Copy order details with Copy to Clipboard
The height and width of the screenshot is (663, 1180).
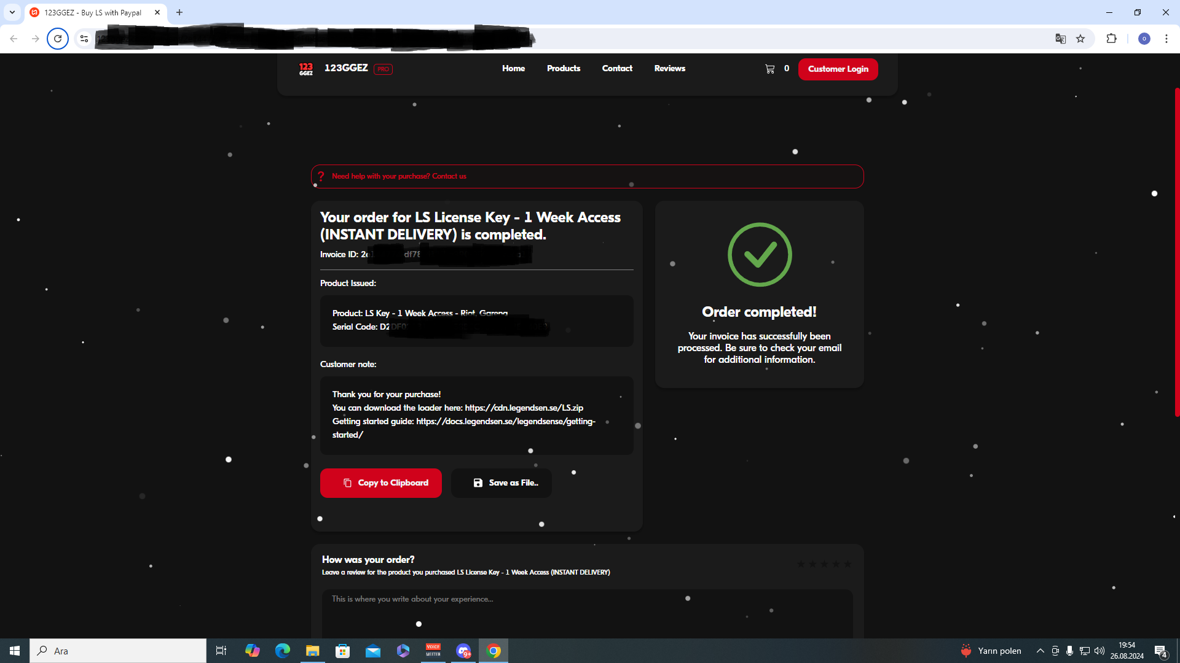pyautogui.click(x=381, y=483)
